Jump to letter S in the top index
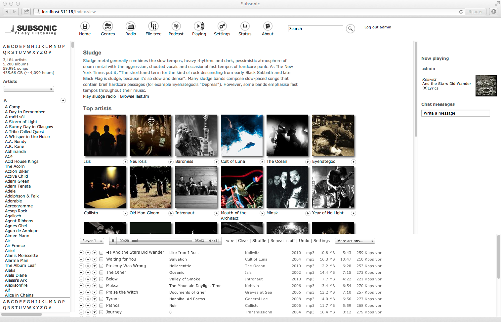The width and height of the screenshot is (501, 322). [13, 52]
